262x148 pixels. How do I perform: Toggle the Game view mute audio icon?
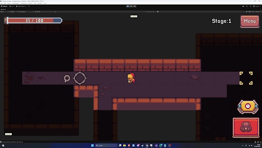tap(247, 12)
